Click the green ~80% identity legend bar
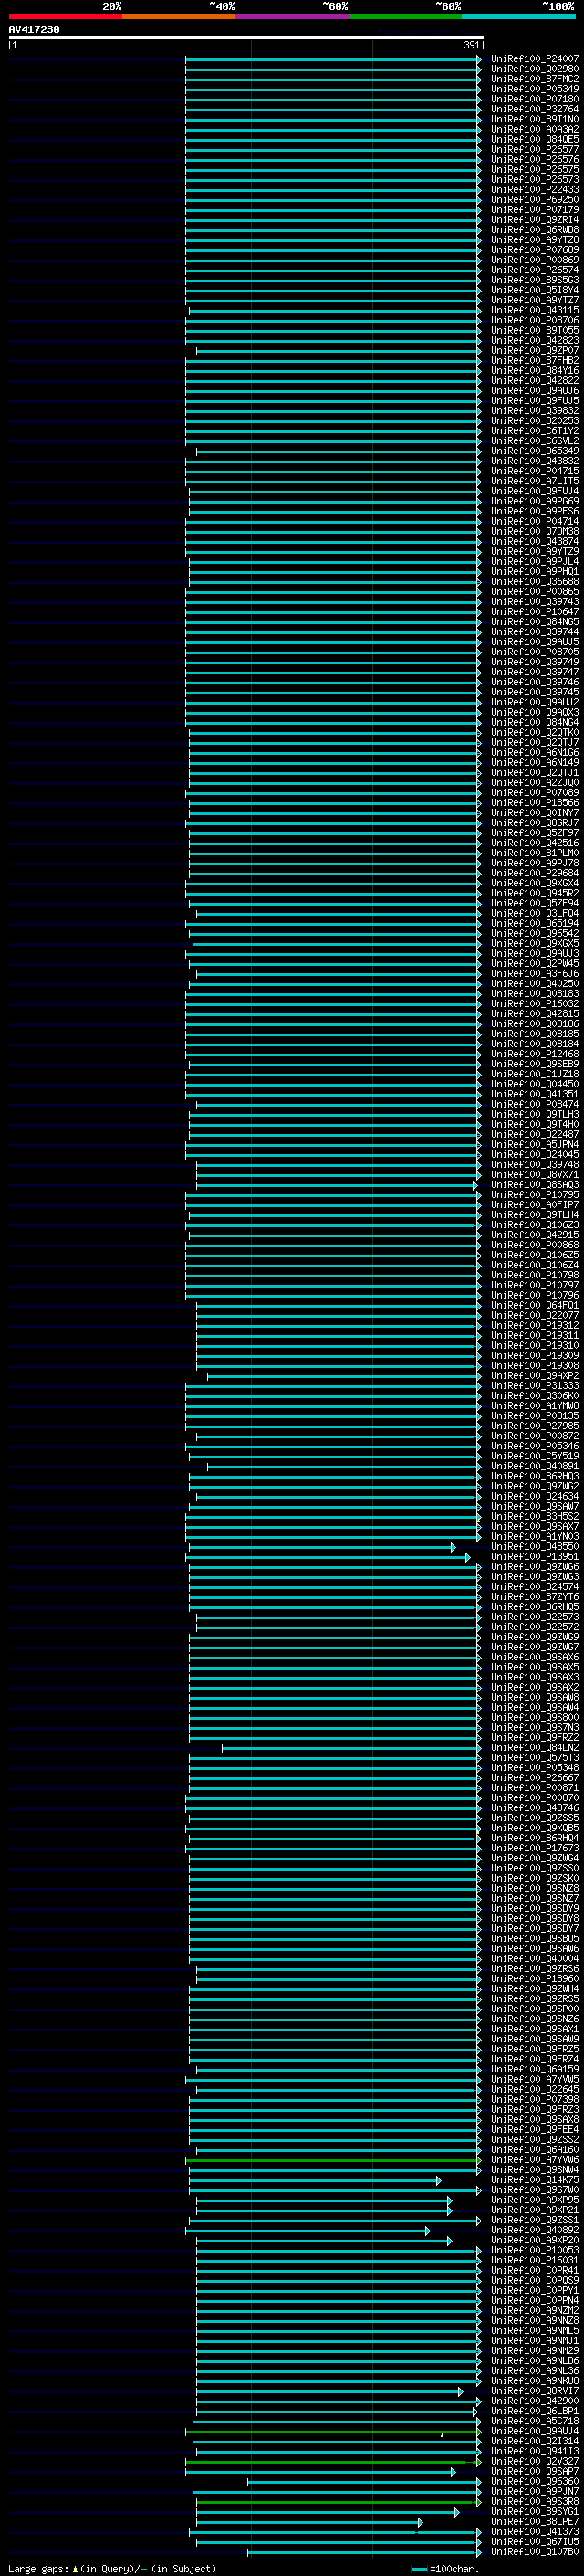Screen dimensions: 584x2576 (x=405, y=16)
